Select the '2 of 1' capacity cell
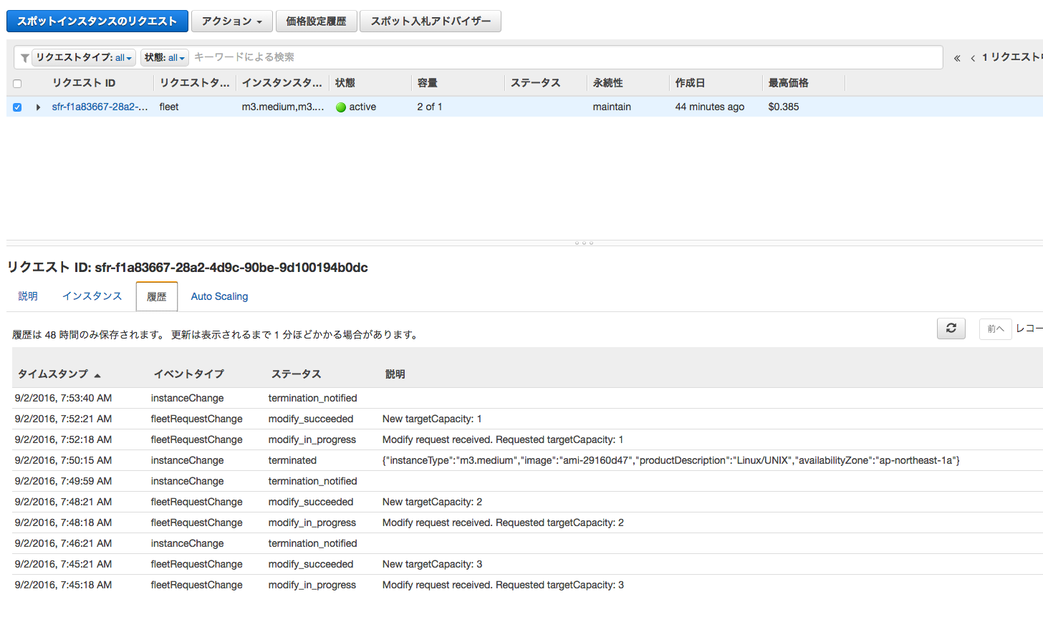Screen dimensions: 1043x627 pyautogui.click(x=430, y=107)
